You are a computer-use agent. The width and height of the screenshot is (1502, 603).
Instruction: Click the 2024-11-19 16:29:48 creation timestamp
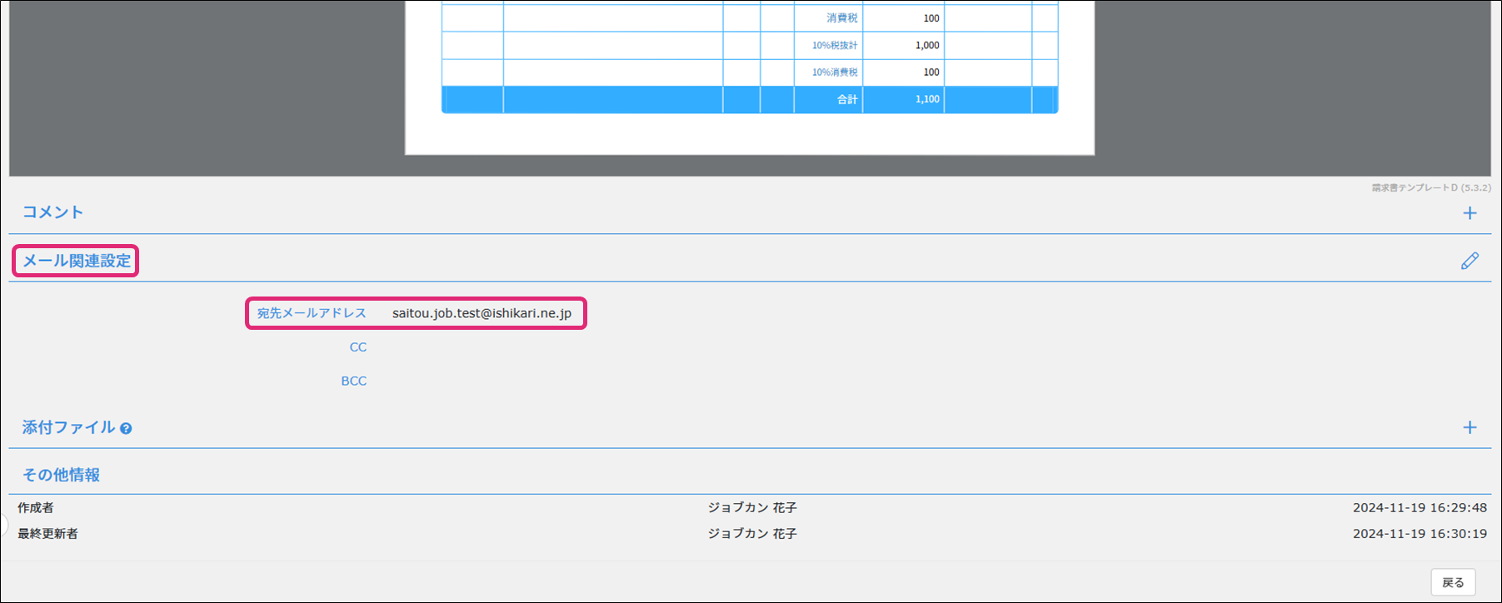(1419, 507)
